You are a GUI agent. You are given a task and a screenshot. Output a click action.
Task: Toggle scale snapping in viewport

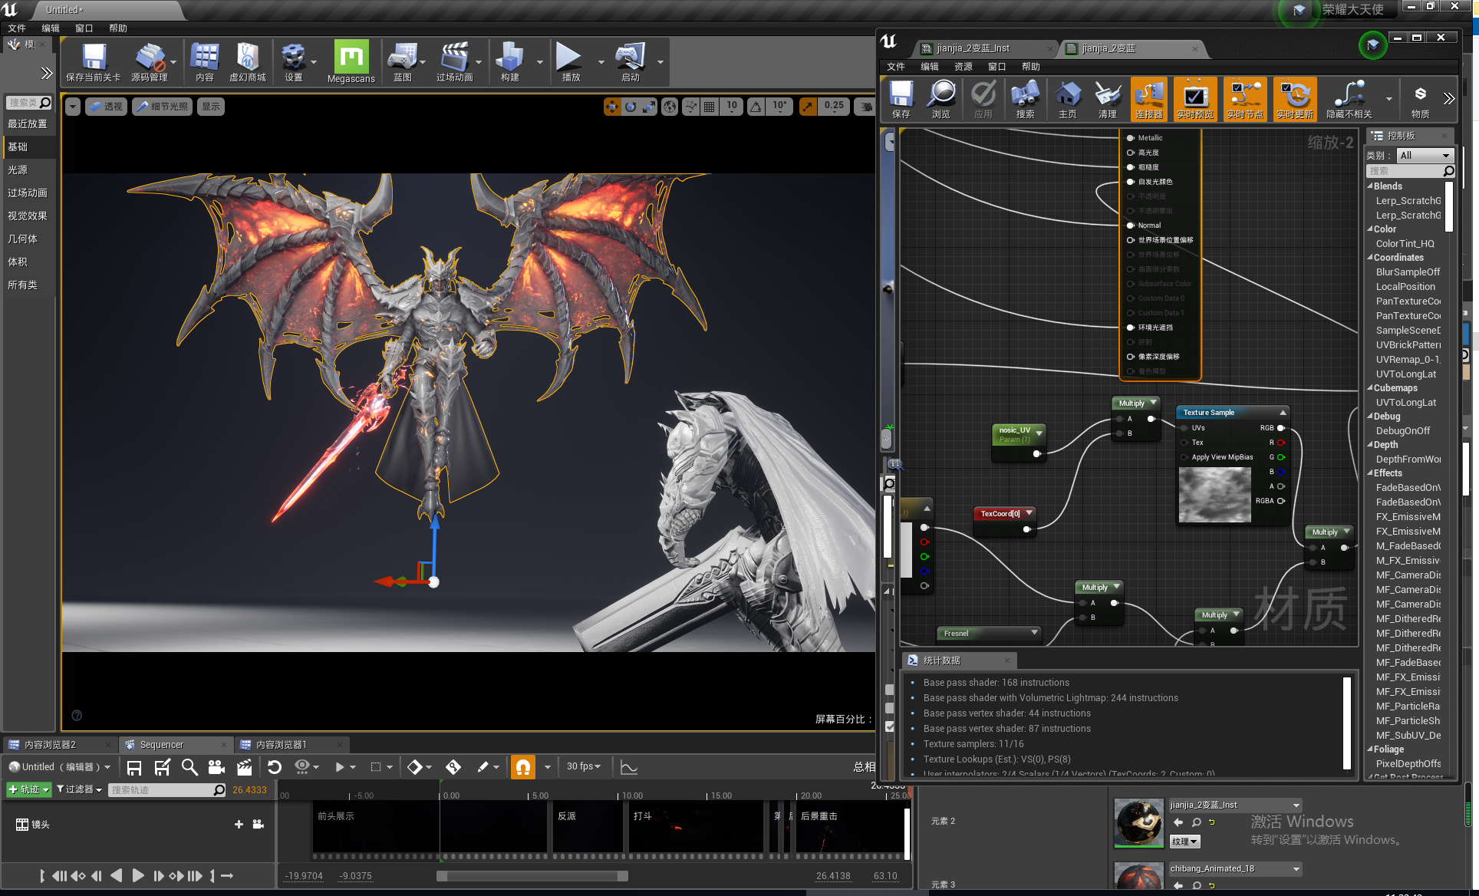[808, 107]
